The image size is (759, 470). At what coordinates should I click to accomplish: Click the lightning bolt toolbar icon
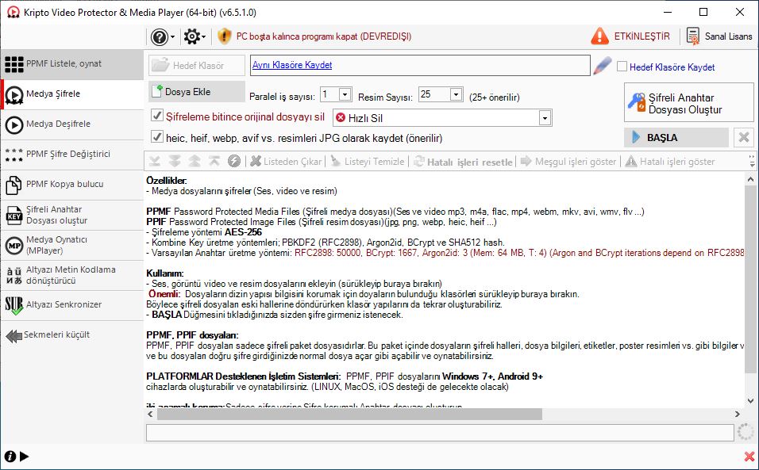coord(234,162)
